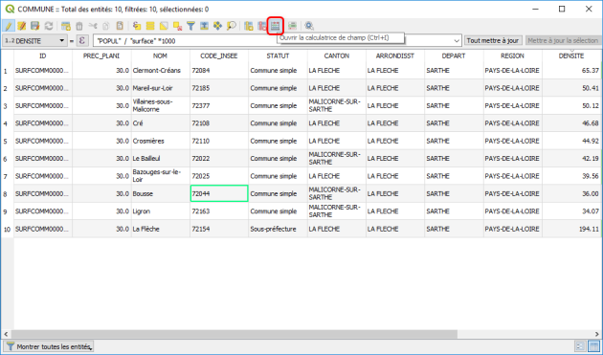Image resolution: width=603 pixels, height=355 pixels.
Task: Click the scrollbar right arrow
Action: click(x=597, y=334)
